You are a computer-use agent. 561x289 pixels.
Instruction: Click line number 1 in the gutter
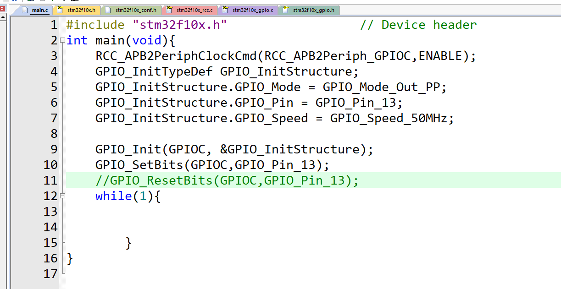54,25
